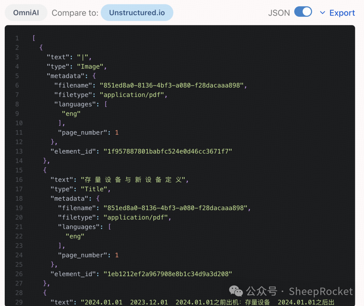This screenshot has width=364, height=306.
Task: Click the "eng" value on line 22
Action: [x=75, y=236]
